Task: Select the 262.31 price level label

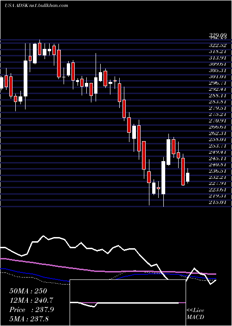Action: tap(218, 133)
